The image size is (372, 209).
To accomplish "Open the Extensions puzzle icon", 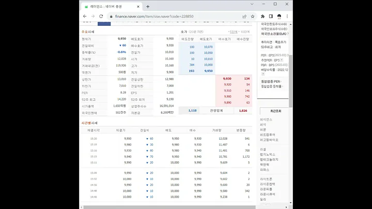I will (x=262, y=17).
